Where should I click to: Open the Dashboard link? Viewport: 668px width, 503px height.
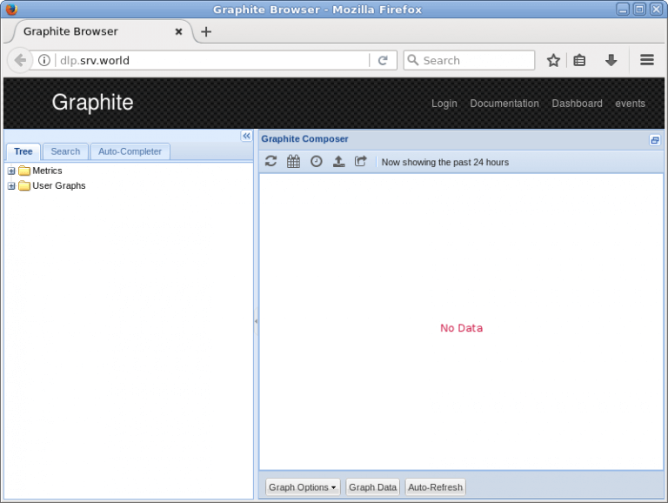tap(578, 104)
